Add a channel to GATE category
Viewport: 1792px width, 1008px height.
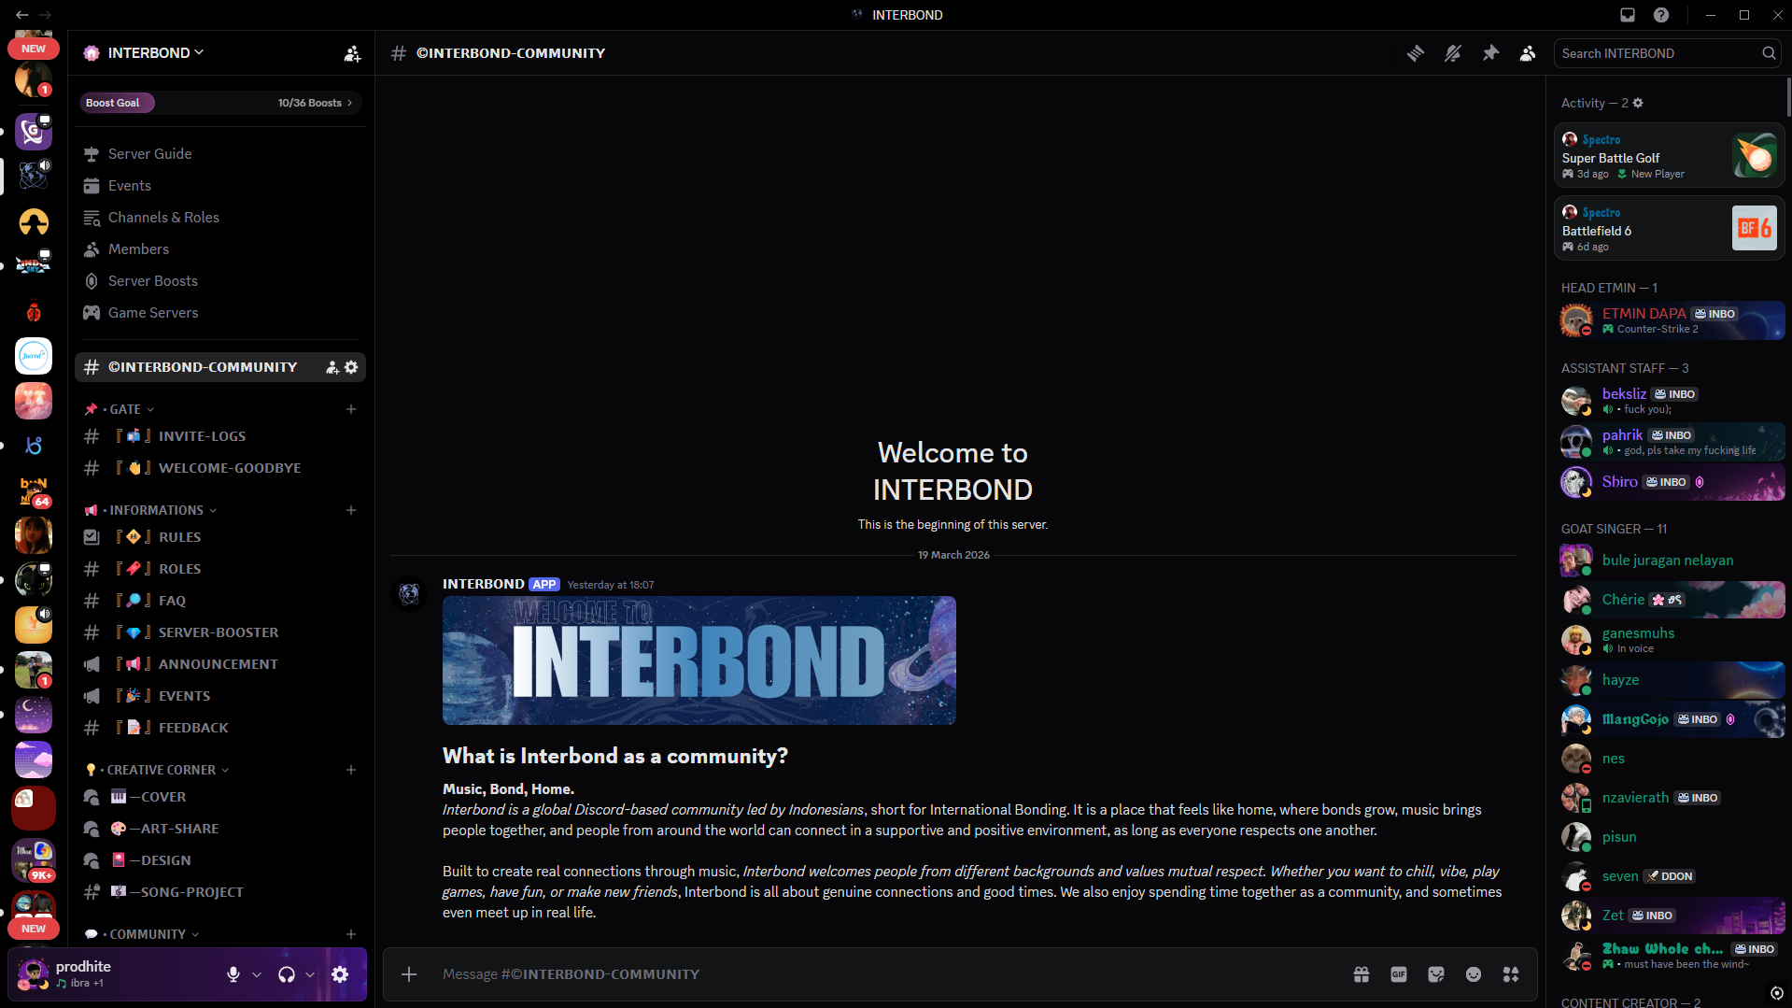pyautogui.click(x=351, y=409)
